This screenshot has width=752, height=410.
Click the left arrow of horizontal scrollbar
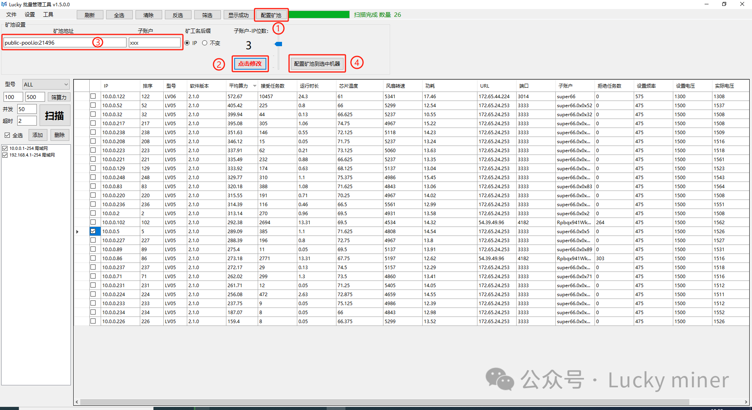tap(77, 402)
